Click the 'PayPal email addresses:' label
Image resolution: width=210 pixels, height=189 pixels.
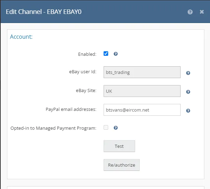pos(71,109)
